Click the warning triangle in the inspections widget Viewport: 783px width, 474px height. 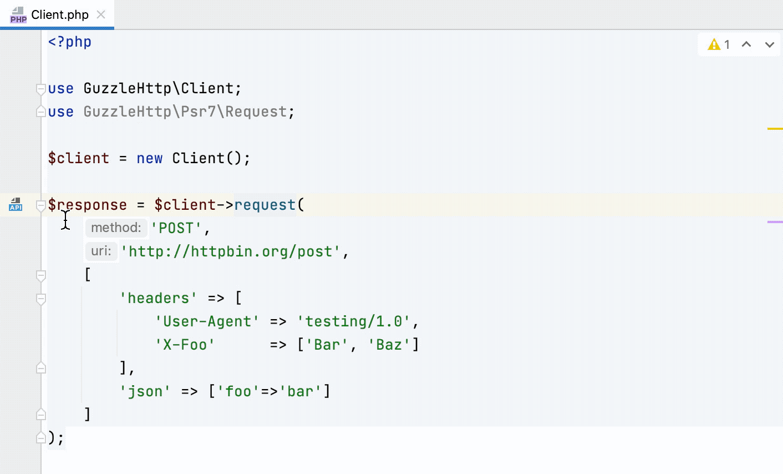(x=714, y=44)
